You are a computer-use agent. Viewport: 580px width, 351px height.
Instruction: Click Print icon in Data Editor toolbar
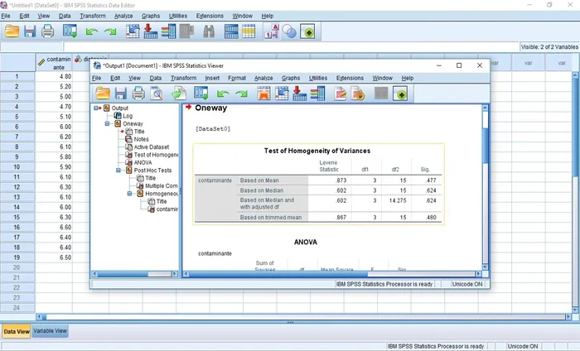(48, 31)
